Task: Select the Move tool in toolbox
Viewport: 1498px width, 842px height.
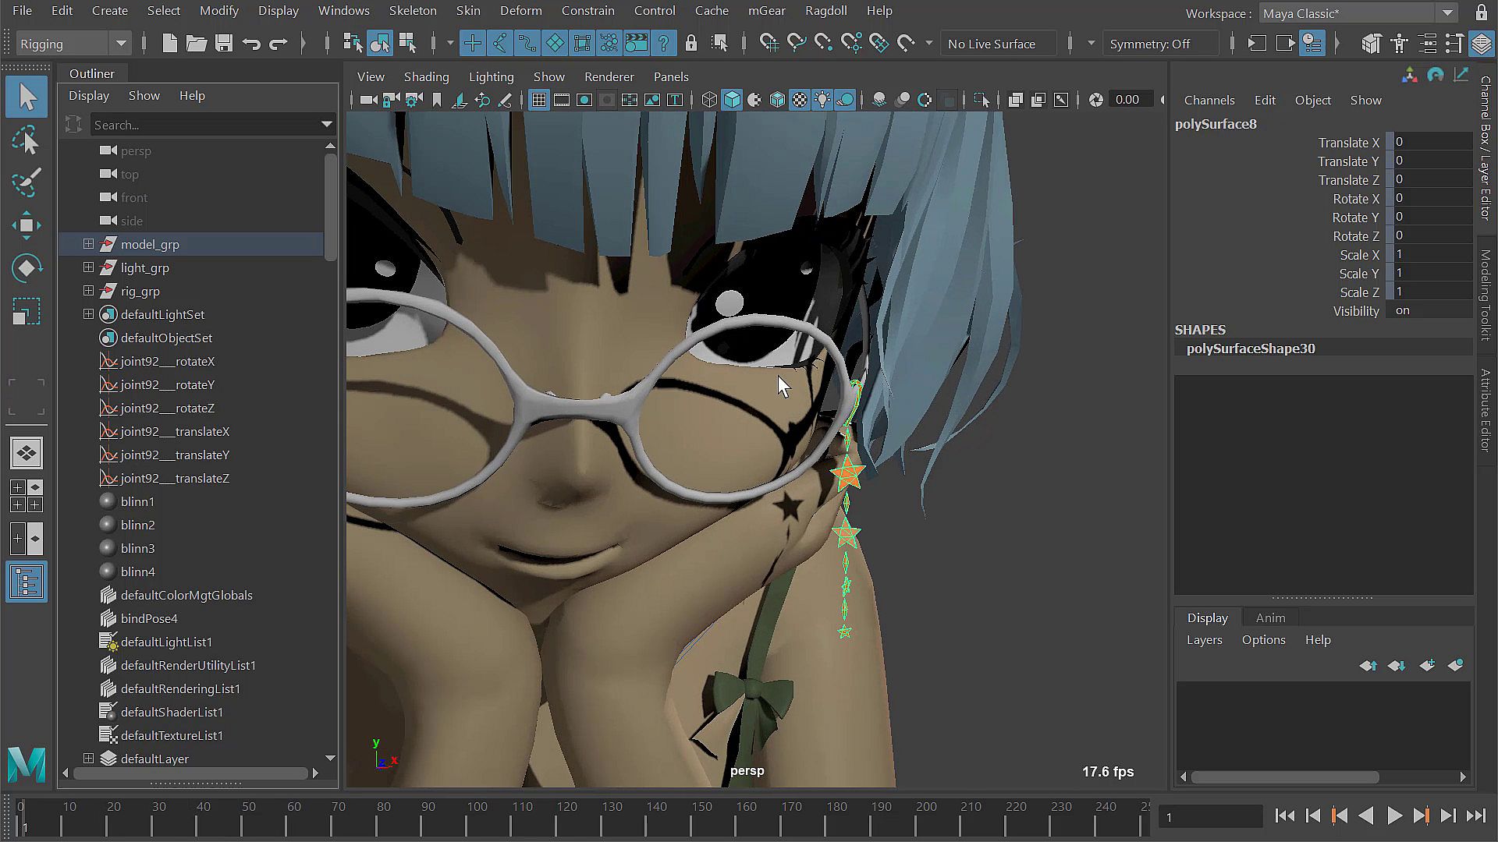Action: pyautogui.click(x=26, y=226)
